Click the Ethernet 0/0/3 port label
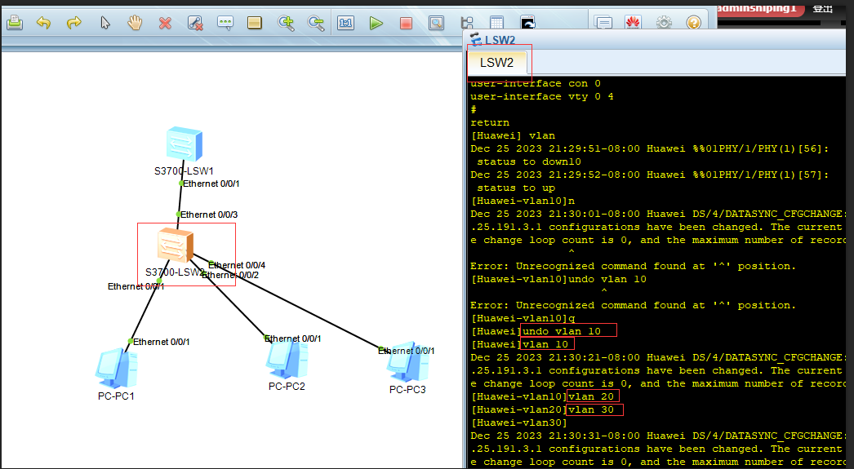Screen dimensions: 854x469 (x=209, y=215)
